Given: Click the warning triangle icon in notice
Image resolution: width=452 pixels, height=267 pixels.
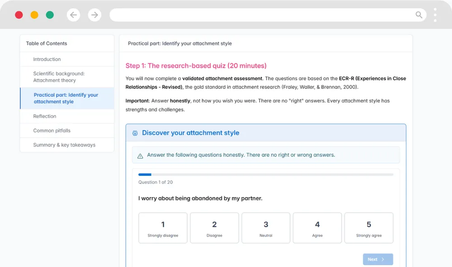Looking at the screenshot, I should 140,155.
